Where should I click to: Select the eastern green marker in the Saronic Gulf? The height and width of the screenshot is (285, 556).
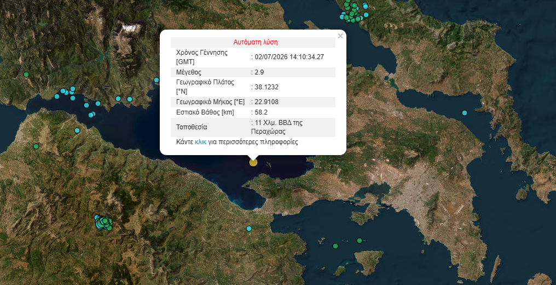tap(360, 241)
